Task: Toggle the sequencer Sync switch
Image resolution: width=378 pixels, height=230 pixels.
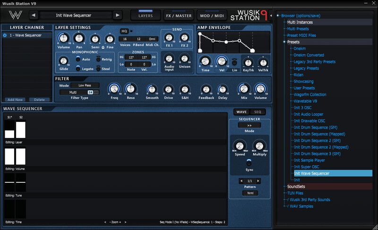Action: [x=249, y=163]
